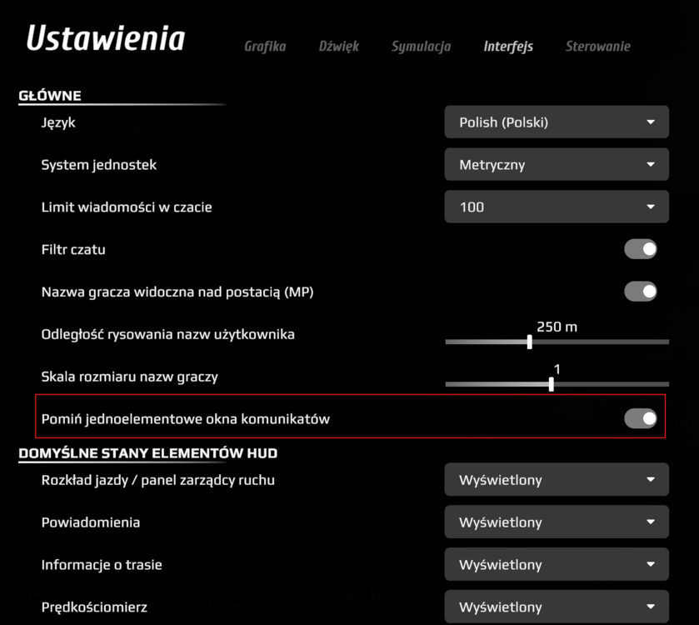Open the Sterowanie tab
The height and width of the screenshot is (625, 699).
coord(597,47)
